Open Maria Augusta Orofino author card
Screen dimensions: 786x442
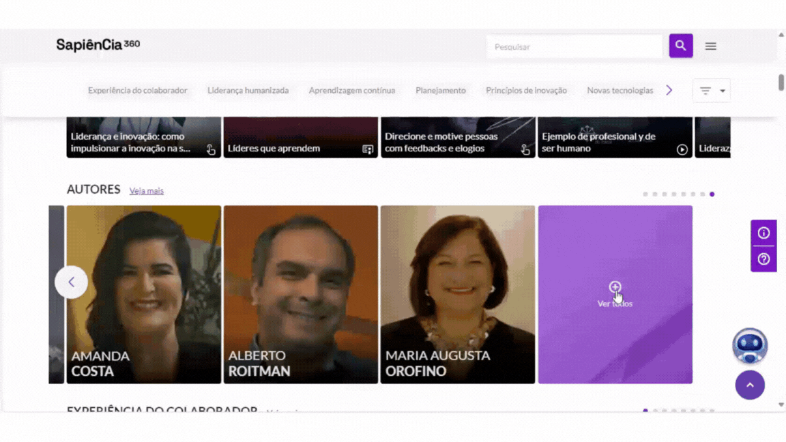tap(458, 295)
